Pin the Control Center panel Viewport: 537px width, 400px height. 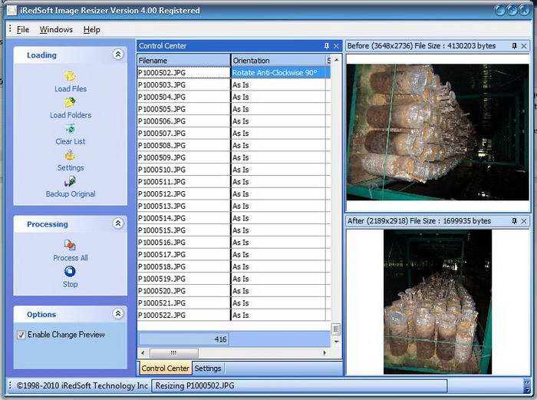click(327, 46)
